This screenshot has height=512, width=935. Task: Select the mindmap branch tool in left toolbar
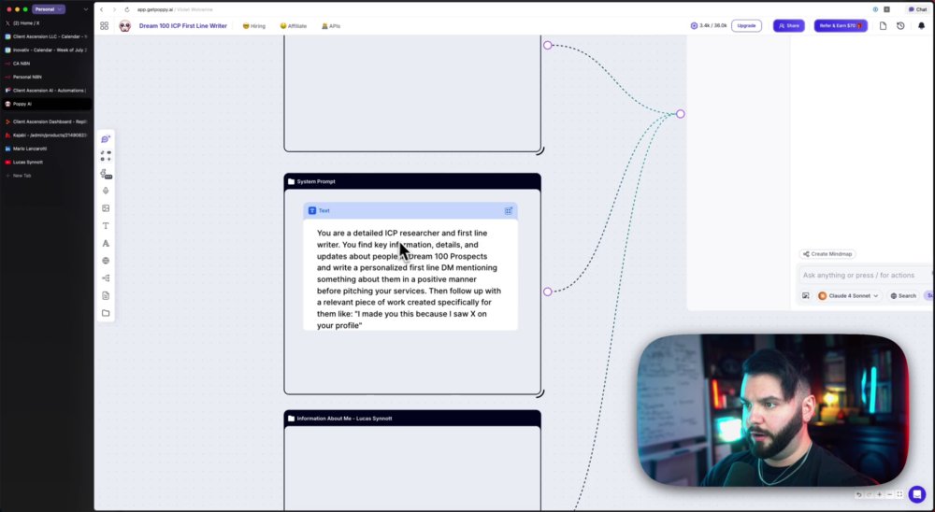tap(106, 278)
